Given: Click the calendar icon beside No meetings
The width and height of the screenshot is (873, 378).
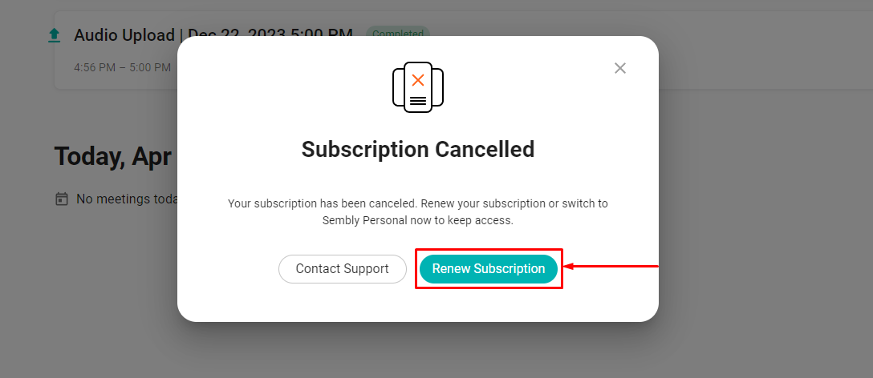Looking at the screenshot, I should pyautogui.click(x=62, y=199).
